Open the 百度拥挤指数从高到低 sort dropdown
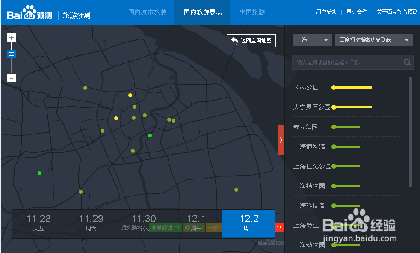Screen dimensions: 420x253 (374, 39)
